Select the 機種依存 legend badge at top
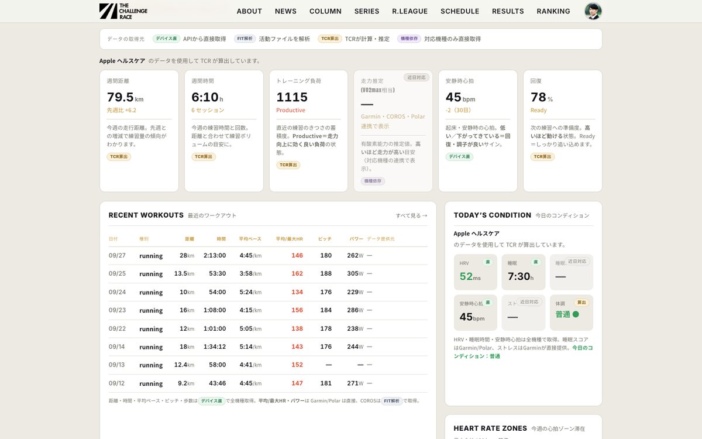 click(409, 39)
